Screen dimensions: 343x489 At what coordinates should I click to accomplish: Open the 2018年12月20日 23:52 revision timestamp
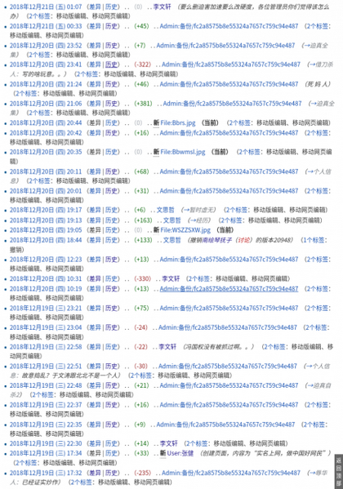click(x=46, y=45)
